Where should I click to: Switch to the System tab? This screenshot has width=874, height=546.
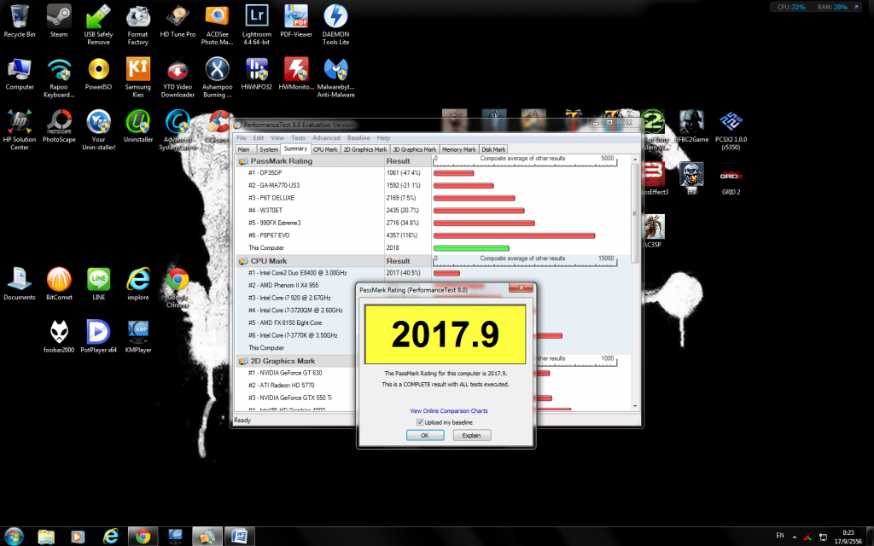[268, 149]
